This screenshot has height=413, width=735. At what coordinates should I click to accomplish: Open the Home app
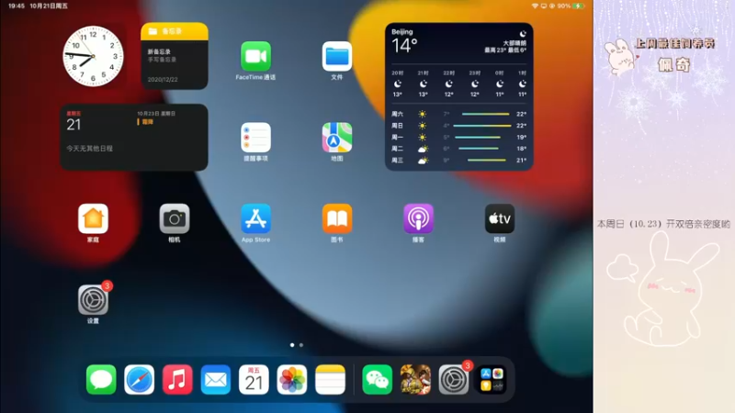coord(93,218)
